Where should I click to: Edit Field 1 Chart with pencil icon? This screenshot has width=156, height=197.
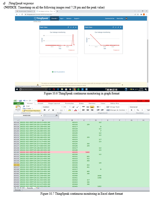(73, 27)
